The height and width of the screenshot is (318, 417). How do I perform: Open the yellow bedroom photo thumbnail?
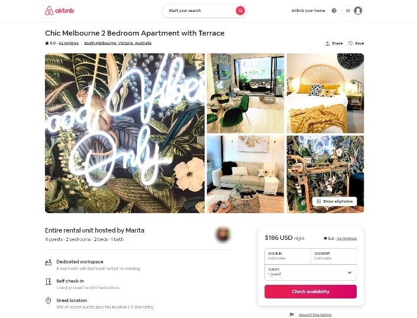coord(325,93)
